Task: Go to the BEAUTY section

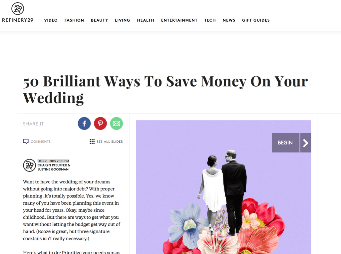Action: tap(99, 20)
